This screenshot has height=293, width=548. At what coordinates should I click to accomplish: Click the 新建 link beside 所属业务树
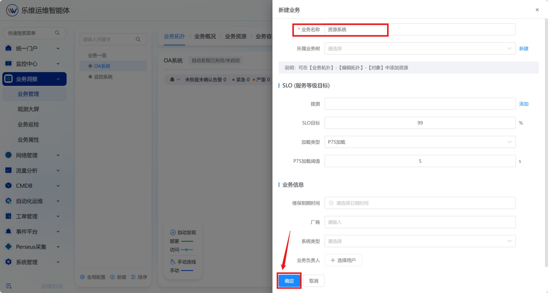[x=524, y=49]
